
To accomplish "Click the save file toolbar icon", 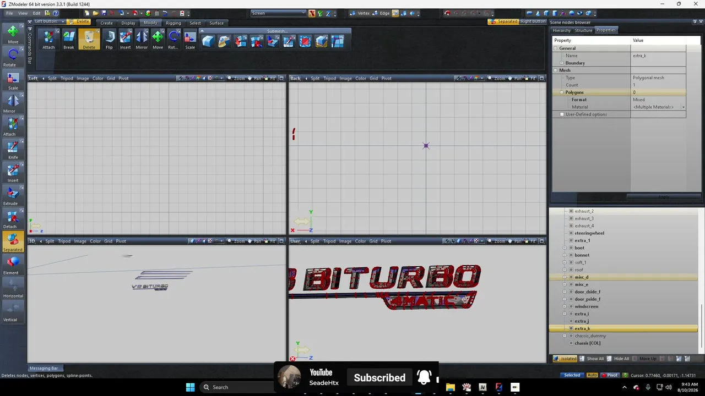I will click(x=104, y=13).
